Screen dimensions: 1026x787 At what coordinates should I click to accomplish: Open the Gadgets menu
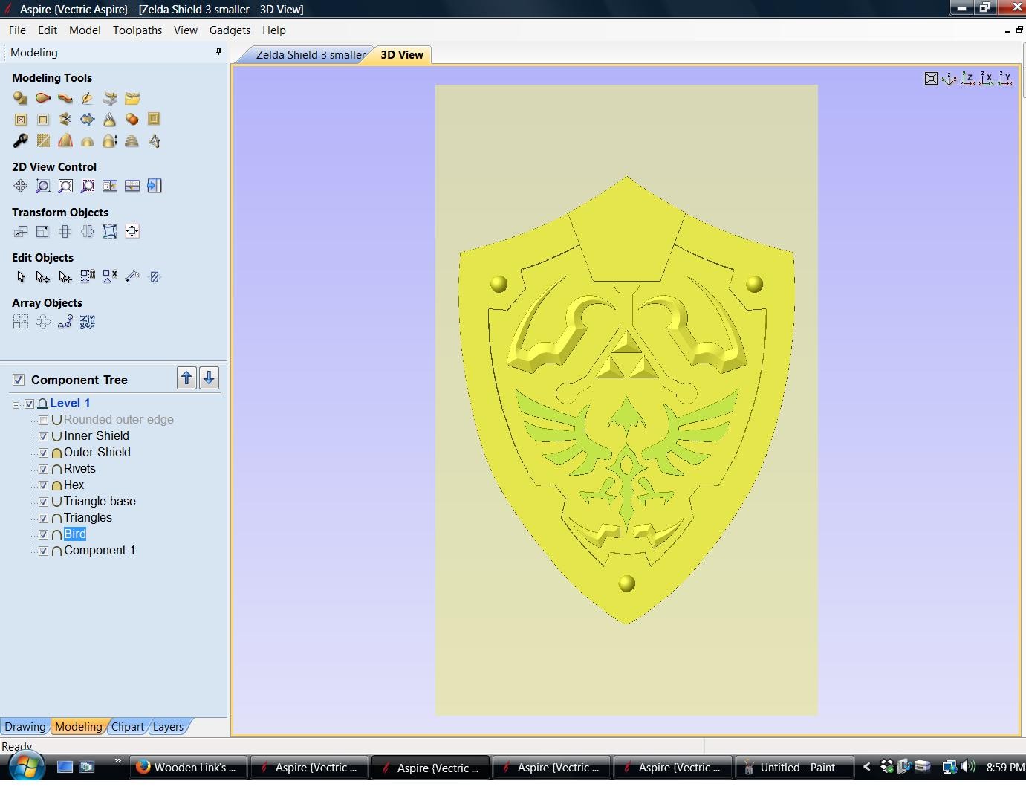tap(230, 30)
